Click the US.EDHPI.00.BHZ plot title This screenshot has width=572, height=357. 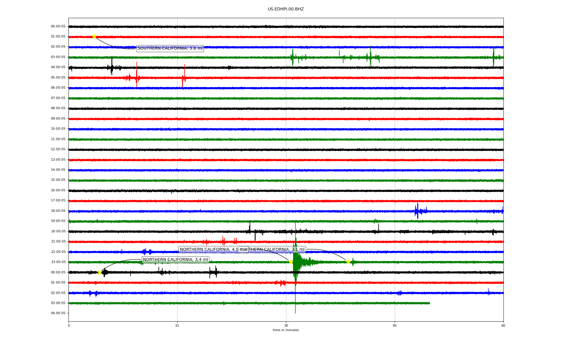point(285,9)
